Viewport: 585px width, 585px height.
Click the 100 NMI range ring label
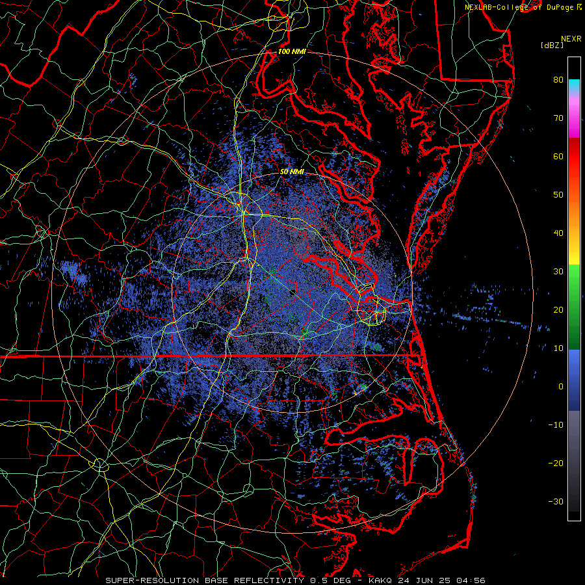292,51
